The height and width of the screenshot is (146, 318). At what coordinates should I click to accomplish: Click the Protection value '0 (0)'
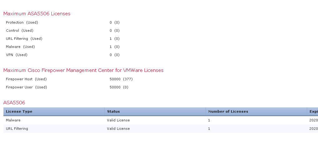tap(115, 22)
